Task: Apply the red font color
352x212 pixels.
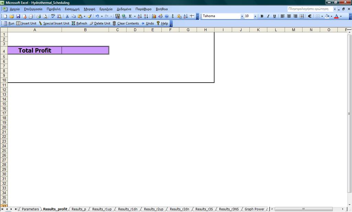Action: 336,16
